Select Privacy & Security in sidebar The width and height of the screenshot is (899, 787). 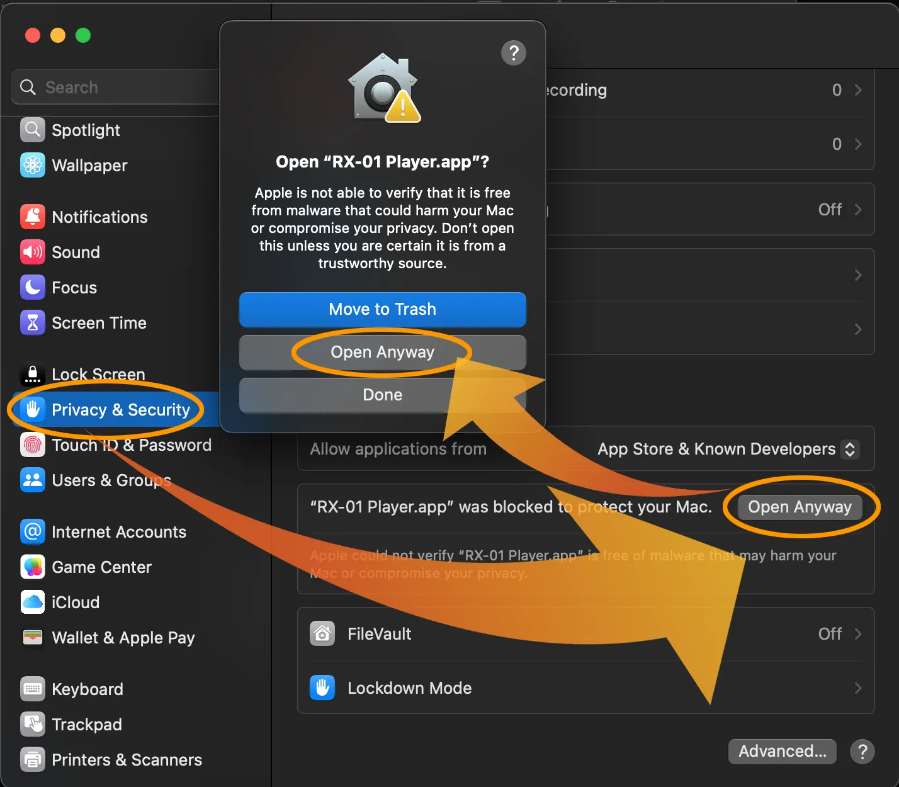click(x=120, y=410)
